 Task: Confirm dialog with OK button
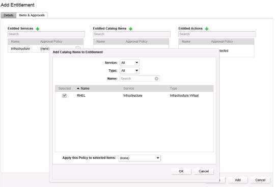pos(181,171)
